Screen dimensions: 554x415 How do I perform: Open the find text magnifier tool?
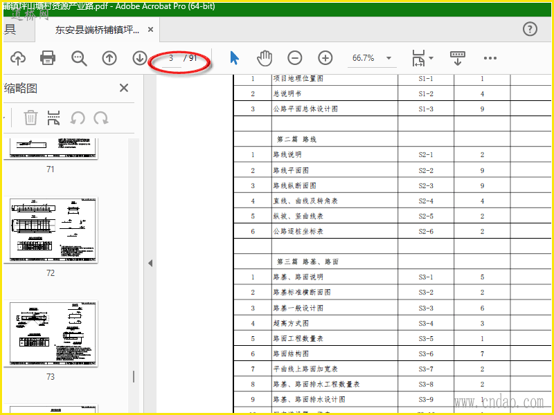pyautogui.click(x=79, y=58)
